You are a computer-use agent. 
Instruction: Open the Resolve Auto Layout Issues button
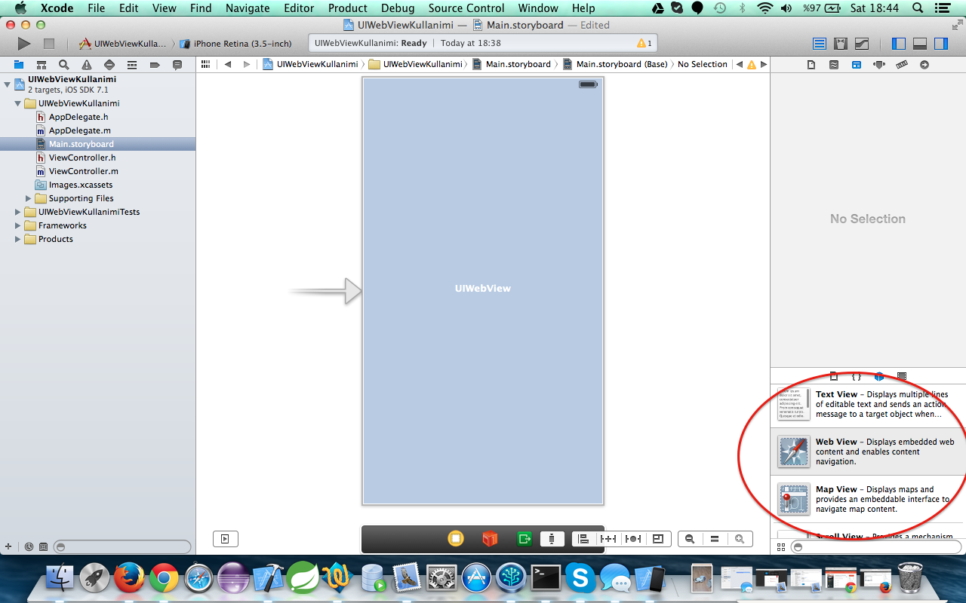pos(633,539)
